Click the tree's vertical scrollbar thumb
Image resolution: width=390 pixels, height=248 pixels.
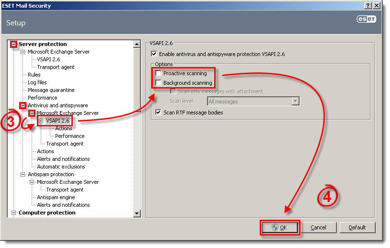click(137, 80)
